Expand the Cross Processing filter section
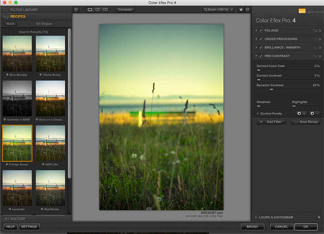Viewport: 324px width, 234px height. pyautogui.click(x=256, y=39)
